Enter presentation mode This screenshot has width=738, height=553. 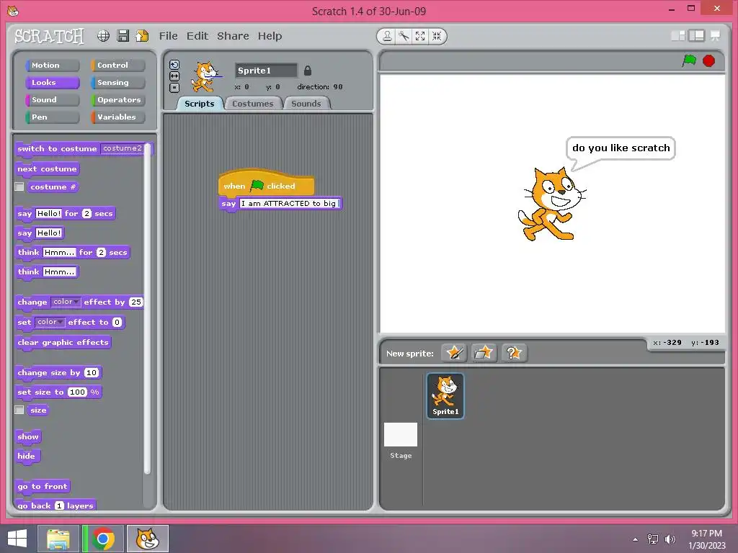[715, 36]
